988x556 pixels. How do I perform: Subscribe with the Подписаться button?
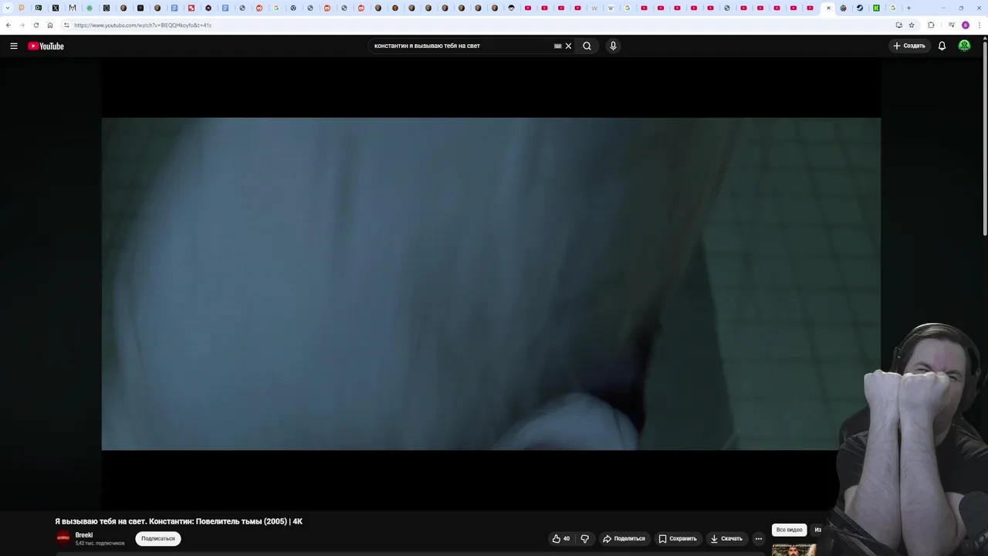(x=158, y=539)
